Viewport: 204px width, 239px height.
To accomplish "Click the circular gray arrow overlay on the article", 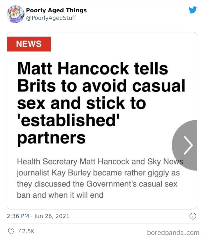I will click(190, 145).
